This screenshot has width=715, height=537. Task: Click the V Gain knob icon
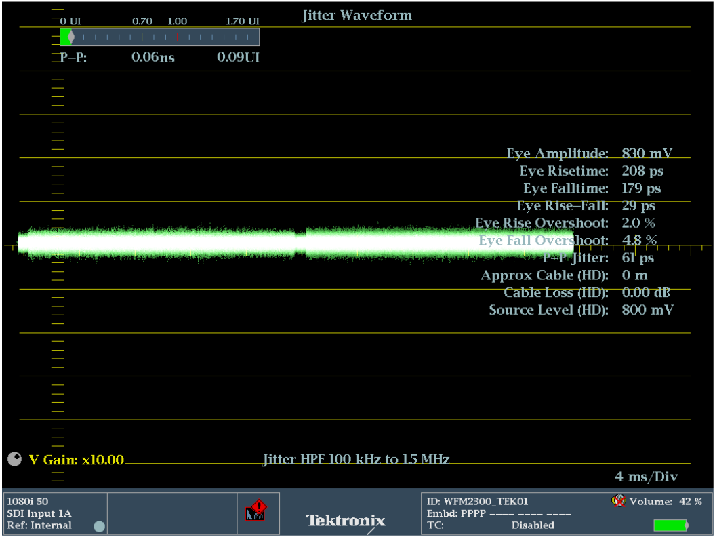click(15, 459)
